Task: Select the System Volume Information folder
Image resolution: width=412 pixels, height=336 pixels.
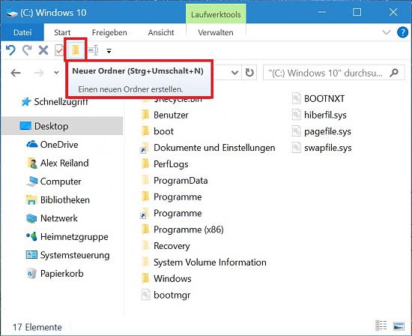Action: pyautogui.click(x=210, y=262)
